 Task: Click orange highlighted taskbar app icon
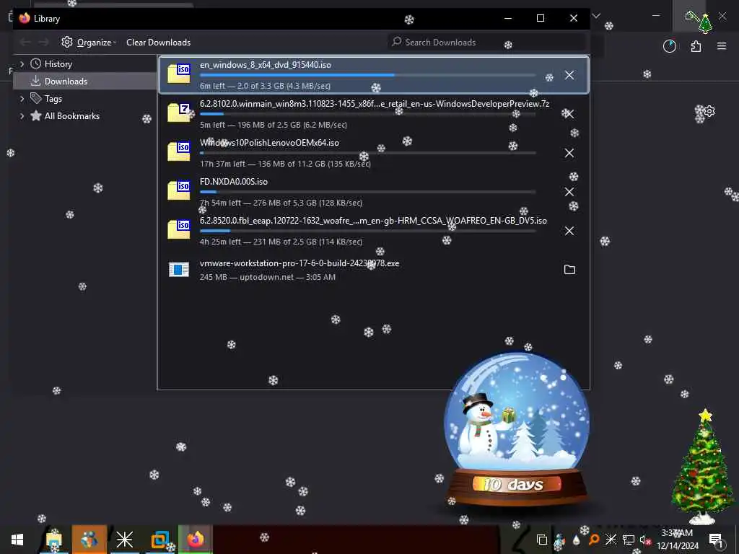[89, 540]
